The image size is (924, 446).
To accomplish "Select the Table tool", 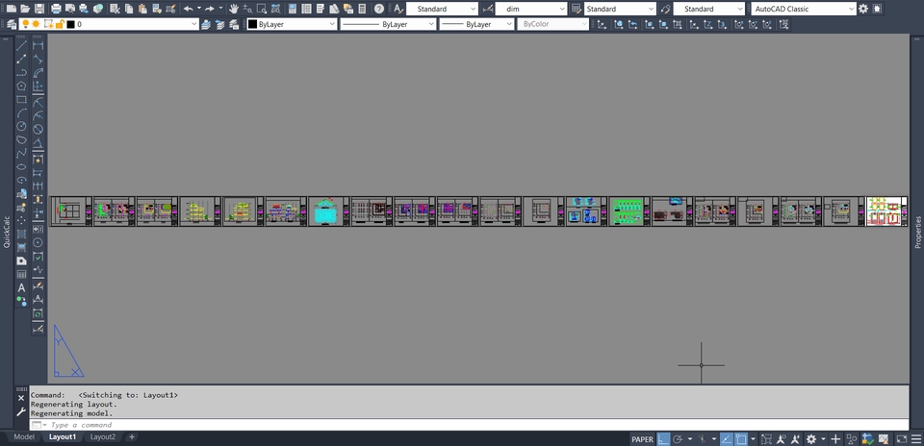I will pos(21,274).
